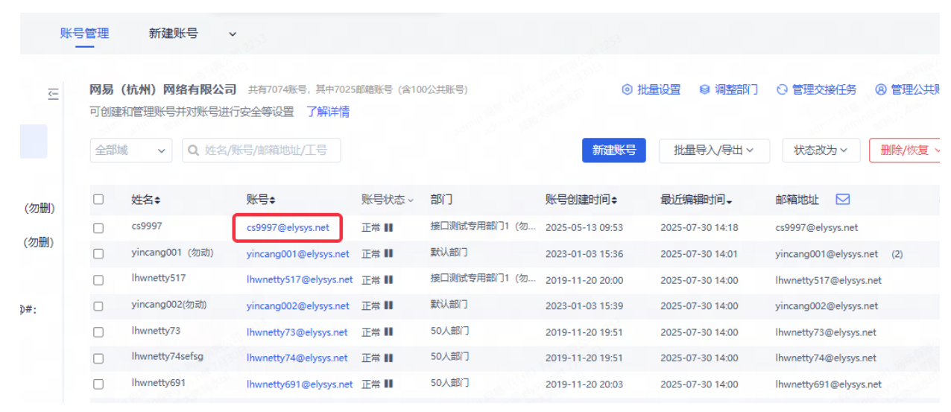
Task: Click the status pause icon for lhwnetty517
Action: click(389, 280)
